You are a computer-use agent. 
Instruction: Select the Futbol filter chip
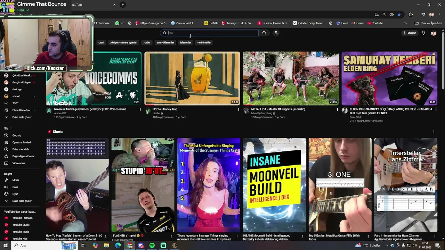click(x=147, y=43)
